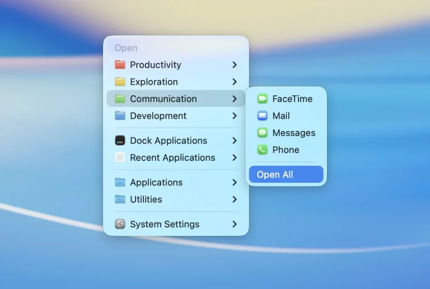Click the Applications folder icon

[x=120, y=183]
